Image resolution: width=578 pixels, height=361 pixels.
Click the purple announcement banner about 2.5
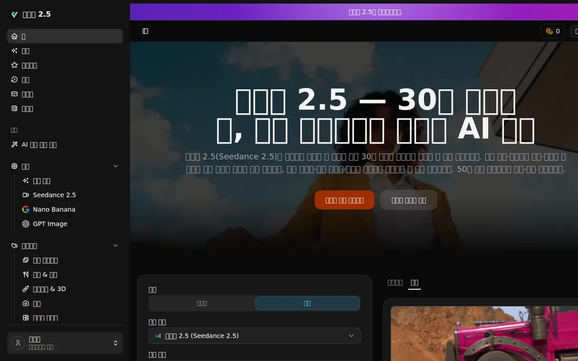tap(354, 12)
